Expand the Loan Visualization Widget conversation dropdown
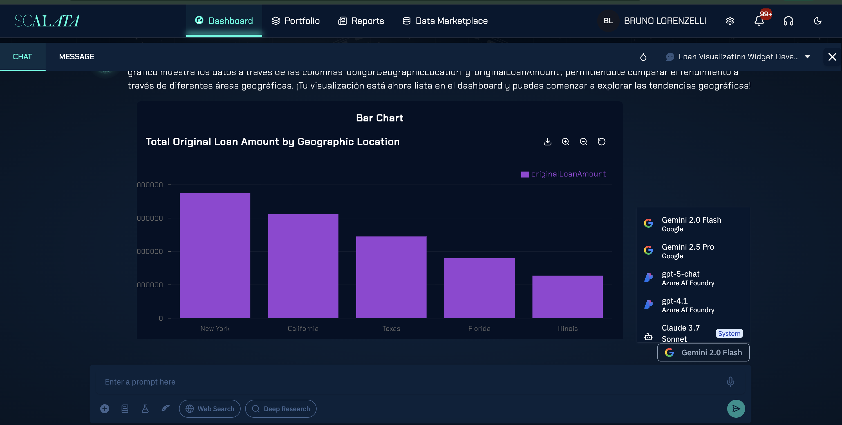Viewport: 842px width, 425px height. pyautogui.click(x=738, y=57)
